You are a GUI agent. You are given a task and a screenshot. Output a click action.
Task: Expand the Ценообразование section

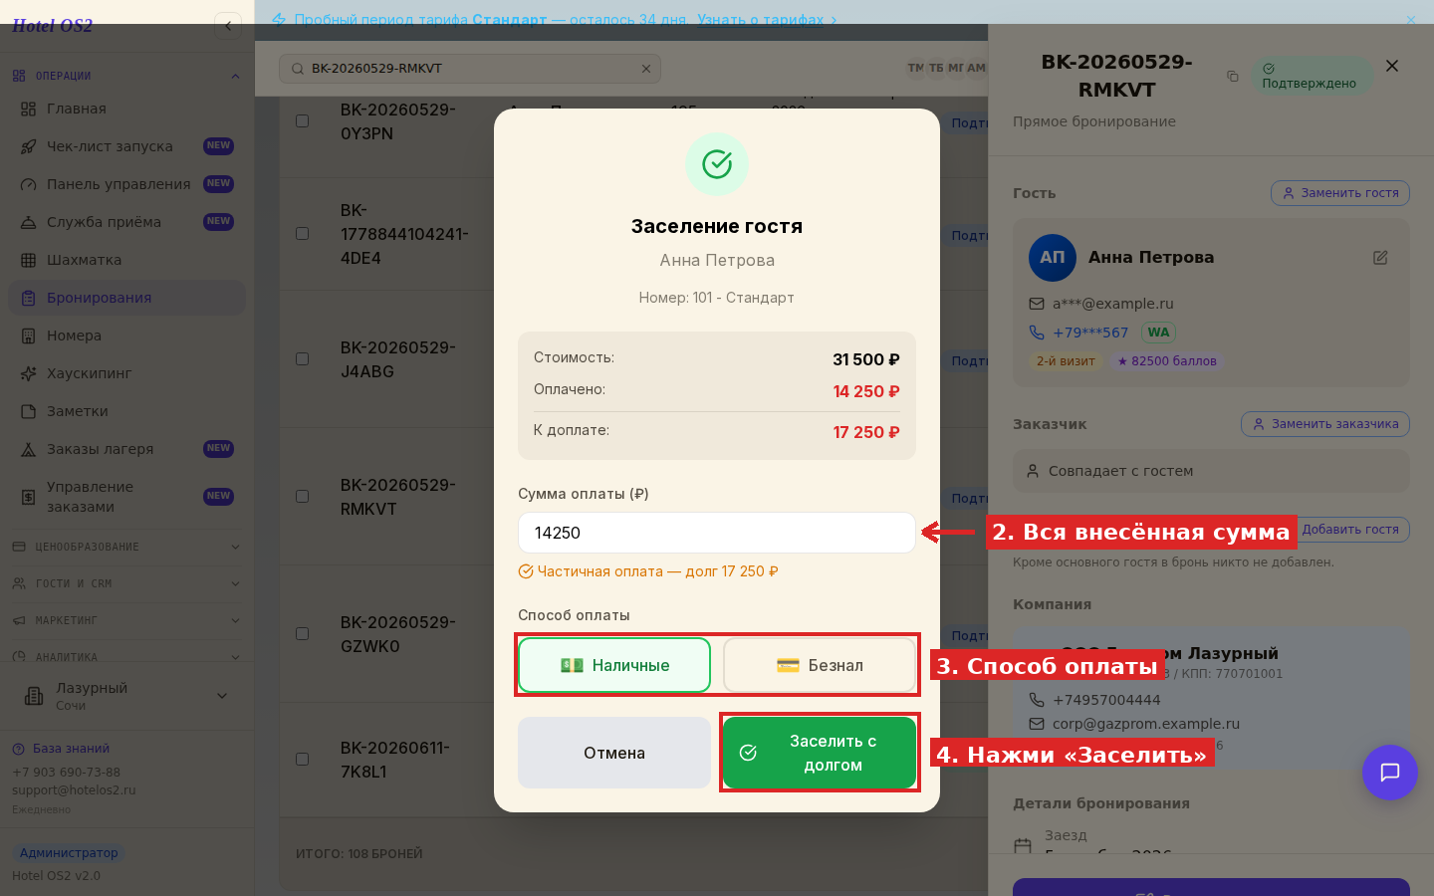pos(126,547)
